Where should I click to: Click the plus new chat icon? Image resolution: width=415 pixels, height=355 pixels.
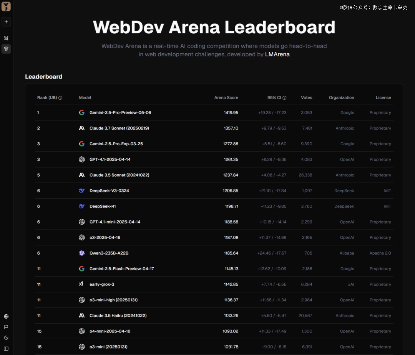point(6,22)
